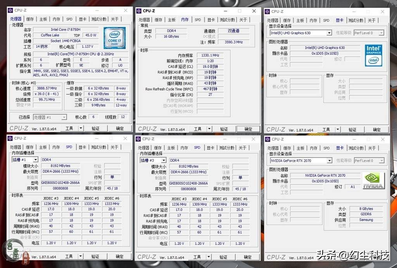The image size is (397, 268).
Task: Click the CPU-Z icon on the memory window title bar
Action: 138,11
